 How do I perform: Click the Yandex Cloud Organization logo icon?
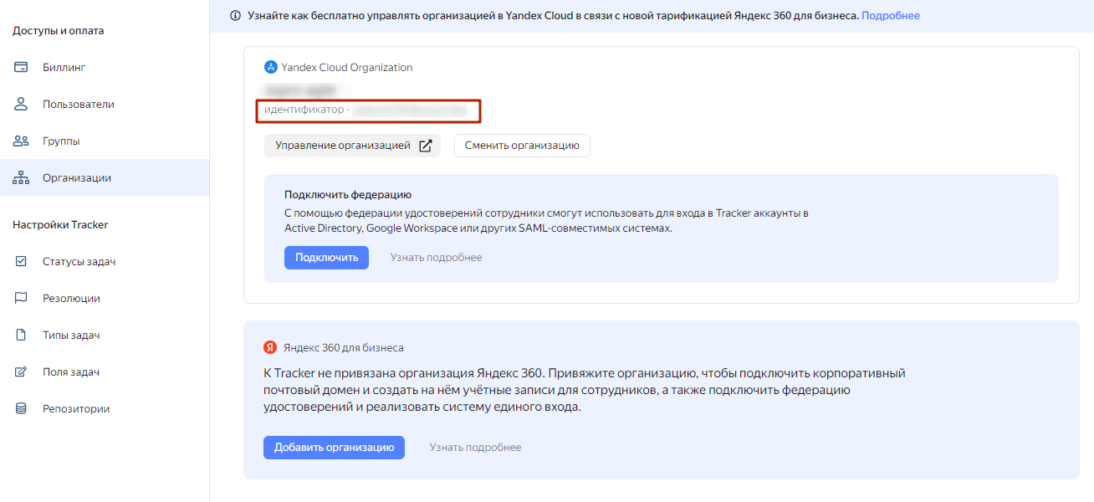[x=270, y=67]
